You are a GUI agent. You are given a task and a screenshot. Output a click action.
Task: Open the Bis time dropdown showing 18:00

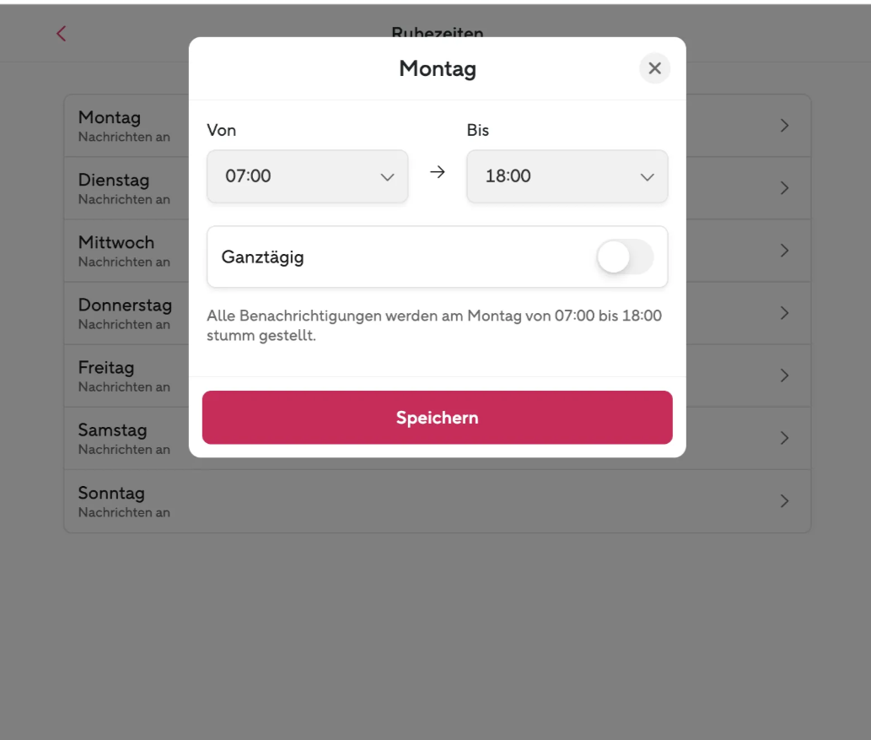[x=567, y=176]
